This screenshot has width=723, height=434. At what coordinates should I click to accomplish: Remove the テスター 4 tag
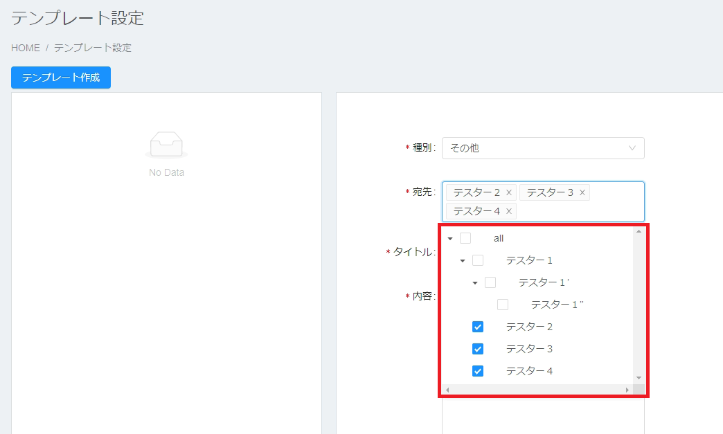(x=509, y=211)
